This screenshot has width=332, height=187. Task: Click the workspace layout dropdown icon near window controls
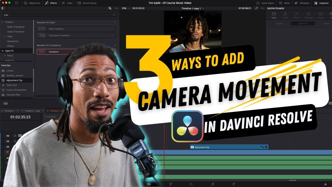tap(17, 3)
